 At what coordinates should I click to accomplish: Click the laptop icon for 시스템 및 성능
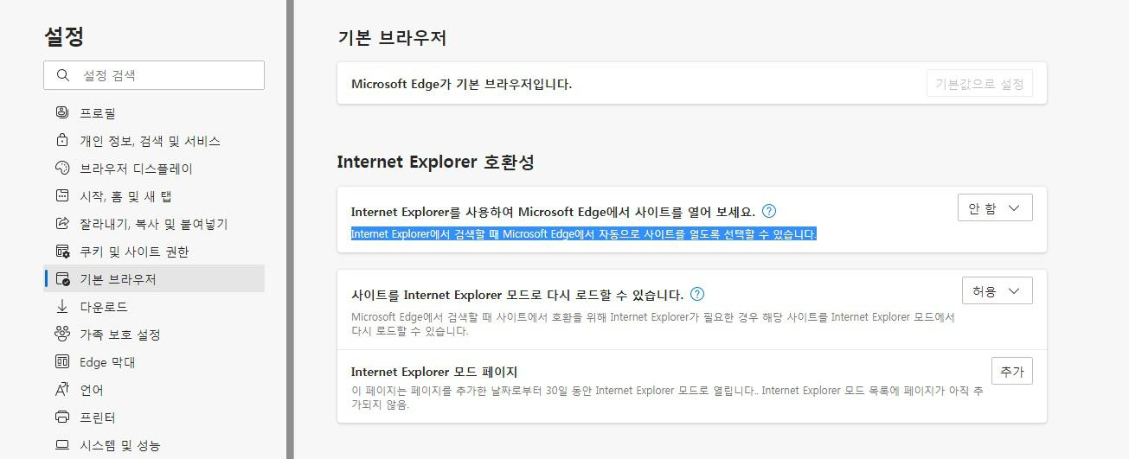(x=62, y=444)
